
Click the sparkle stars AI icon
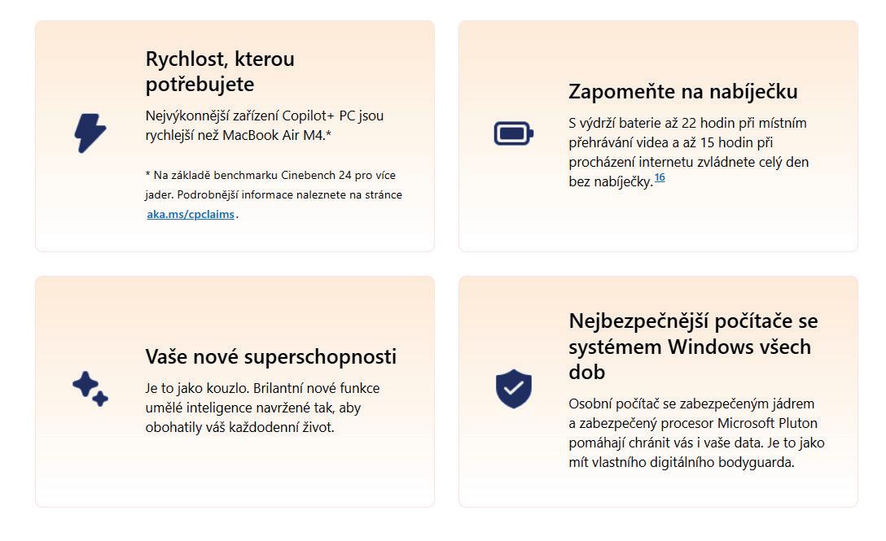coord(90,389)
